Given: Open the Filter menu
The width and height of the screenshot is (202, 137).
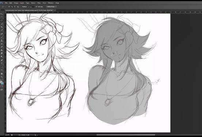Looking at the screenshot, I should [x=39, y=3].
